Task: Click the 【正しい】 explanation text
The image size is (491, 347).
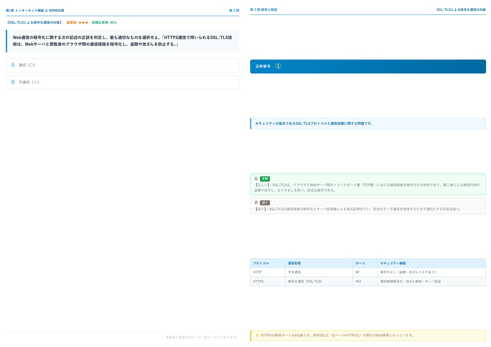Action: 367,187
